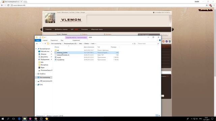Screen dimensions: 216x121
Task: Open the customize quick access toolbar dropdown
Action: point(45,37)
